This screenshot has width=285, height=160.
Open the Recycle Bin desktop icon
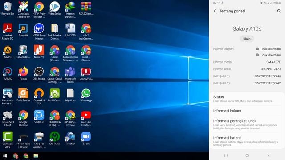pyautogui.click(x=8, y=8)
